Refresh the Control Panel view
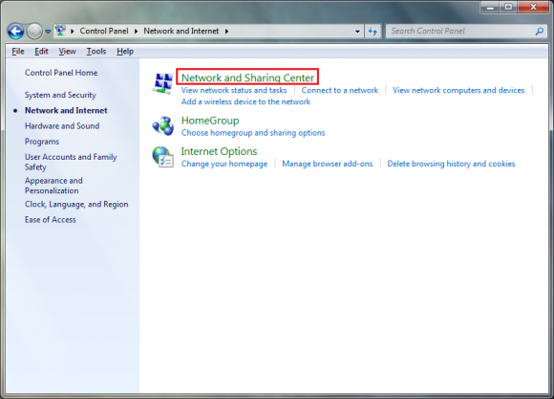554x399 pixels. tap(373, 32)
